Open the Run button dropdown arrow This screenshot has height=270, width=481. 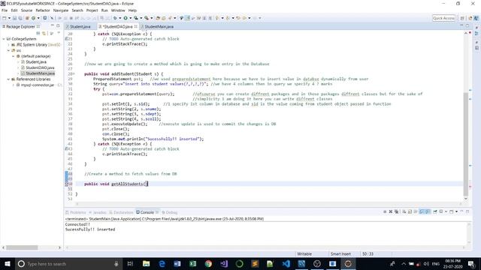130,18
